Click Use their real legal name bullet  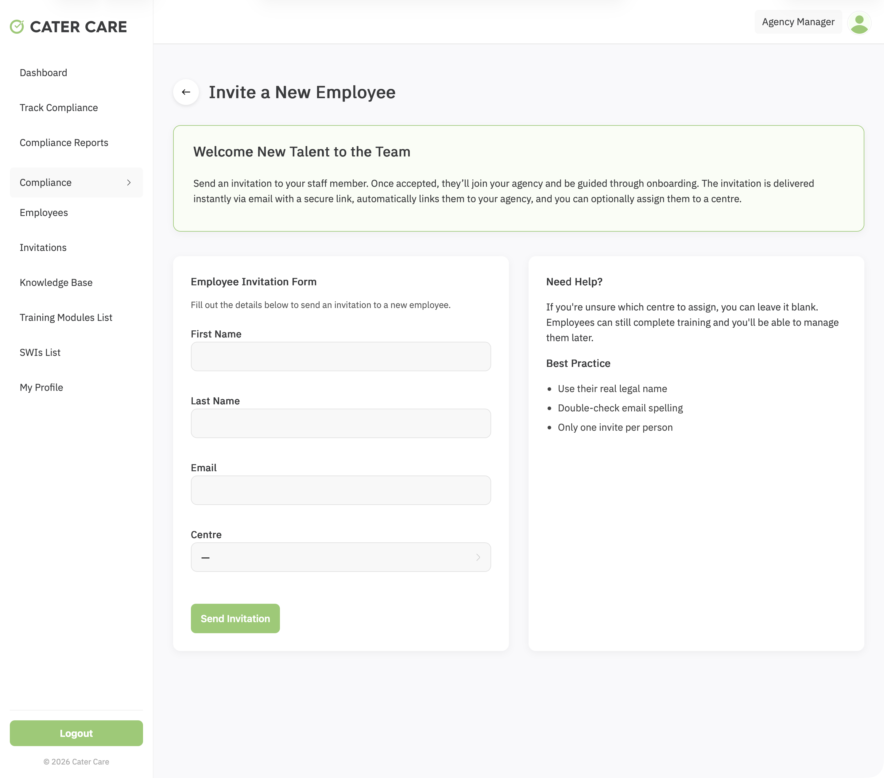[612, 389]
